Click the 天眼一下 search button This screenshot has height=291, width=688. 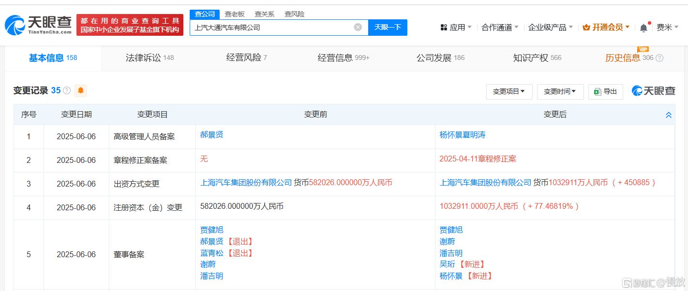388,28
